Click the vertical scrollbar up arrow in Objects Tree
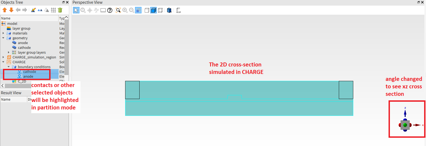The height and width of the screenshot is (146, 426). [x=67, y=17]
